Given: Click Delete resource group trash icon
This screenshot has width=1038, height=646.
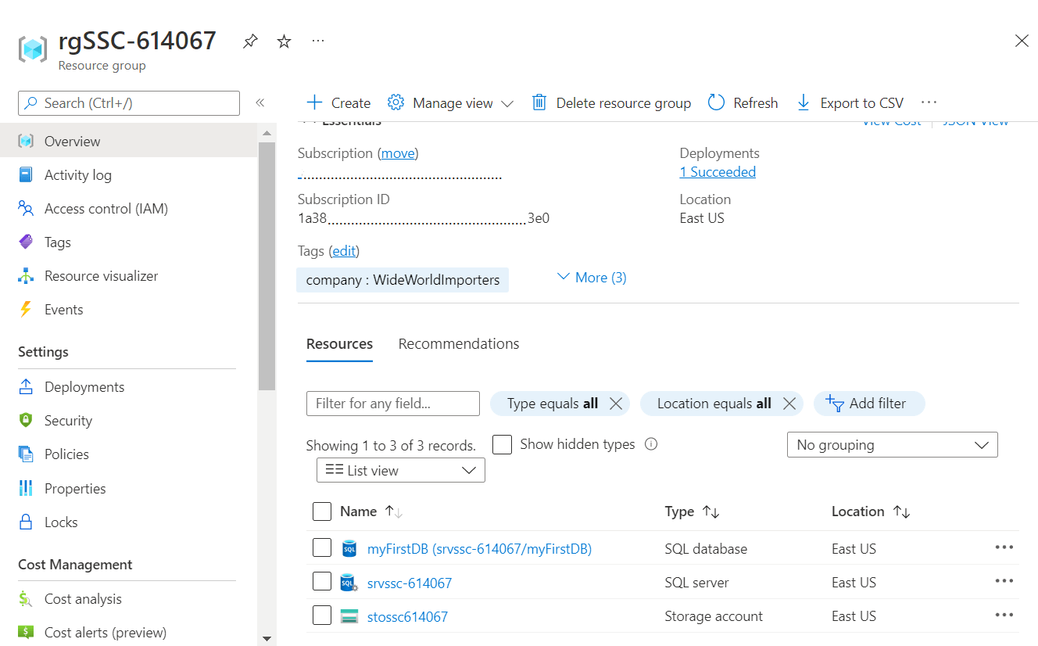Looking at the screenshot, I should (539, 102).
